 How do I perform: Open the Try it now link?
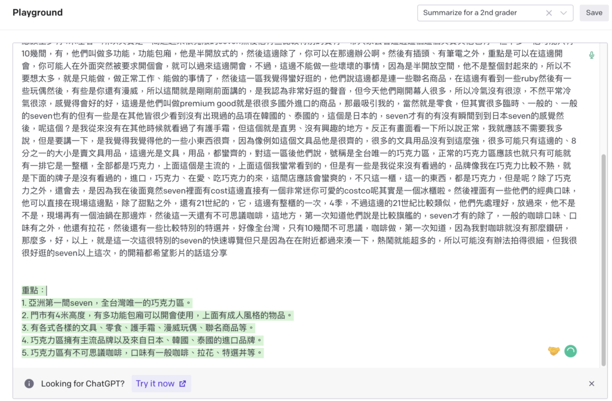click(x=160, y=384)
